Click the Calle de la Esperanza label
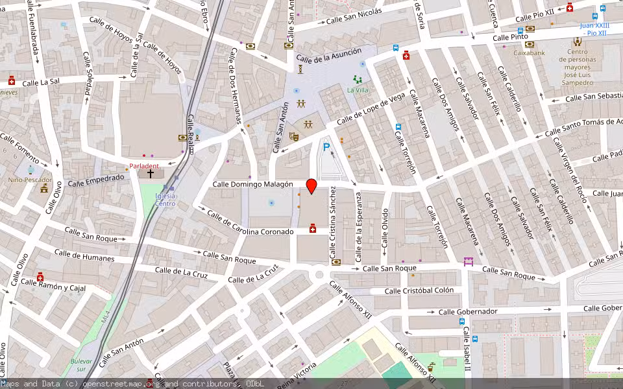The image size is (623, 389). tap(358, 227)
